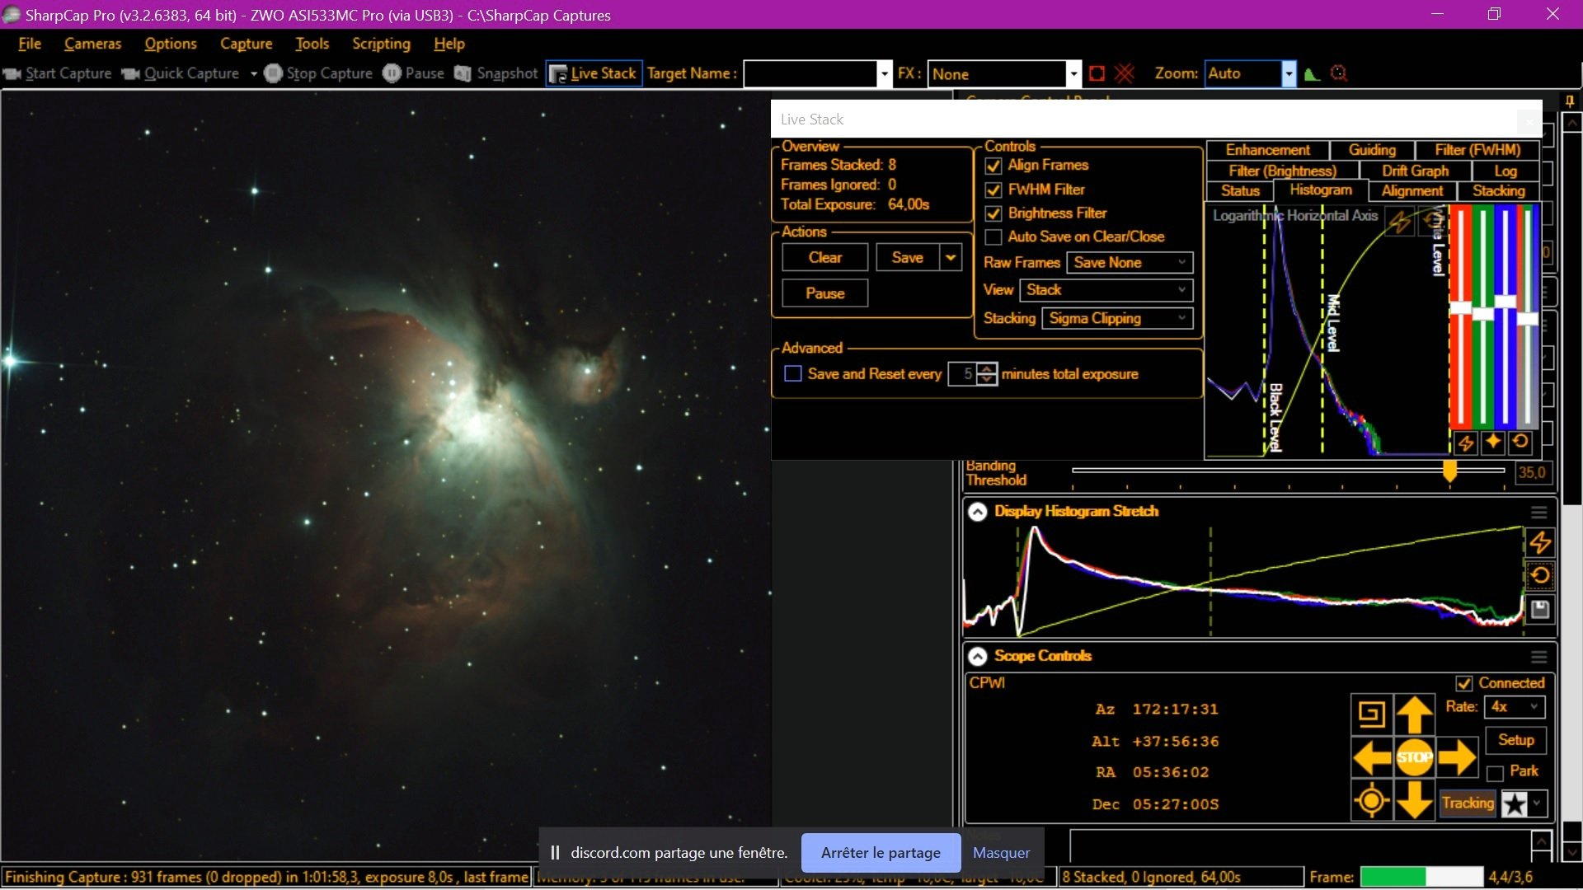Open the Save button dropdown arrow
The width and height of the screenshot is (1583, 890).
coord(951,258)
